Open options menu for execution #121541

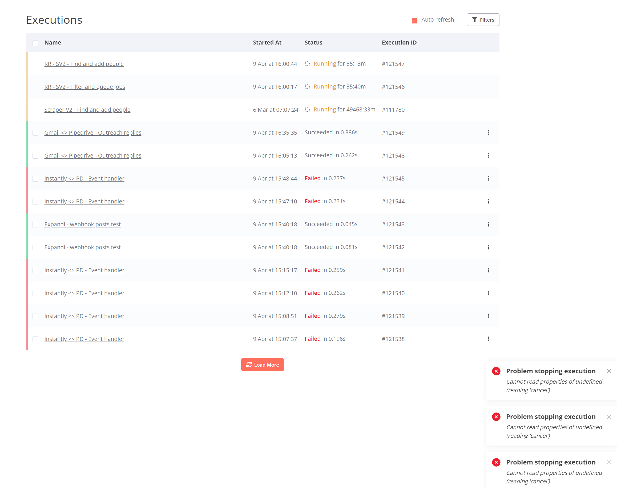[489, 270]
